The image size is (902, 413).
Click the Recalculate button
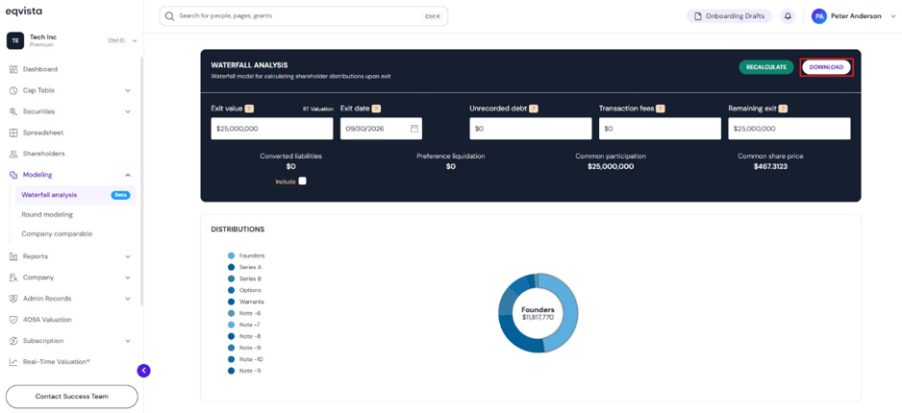tap(766, 67)
